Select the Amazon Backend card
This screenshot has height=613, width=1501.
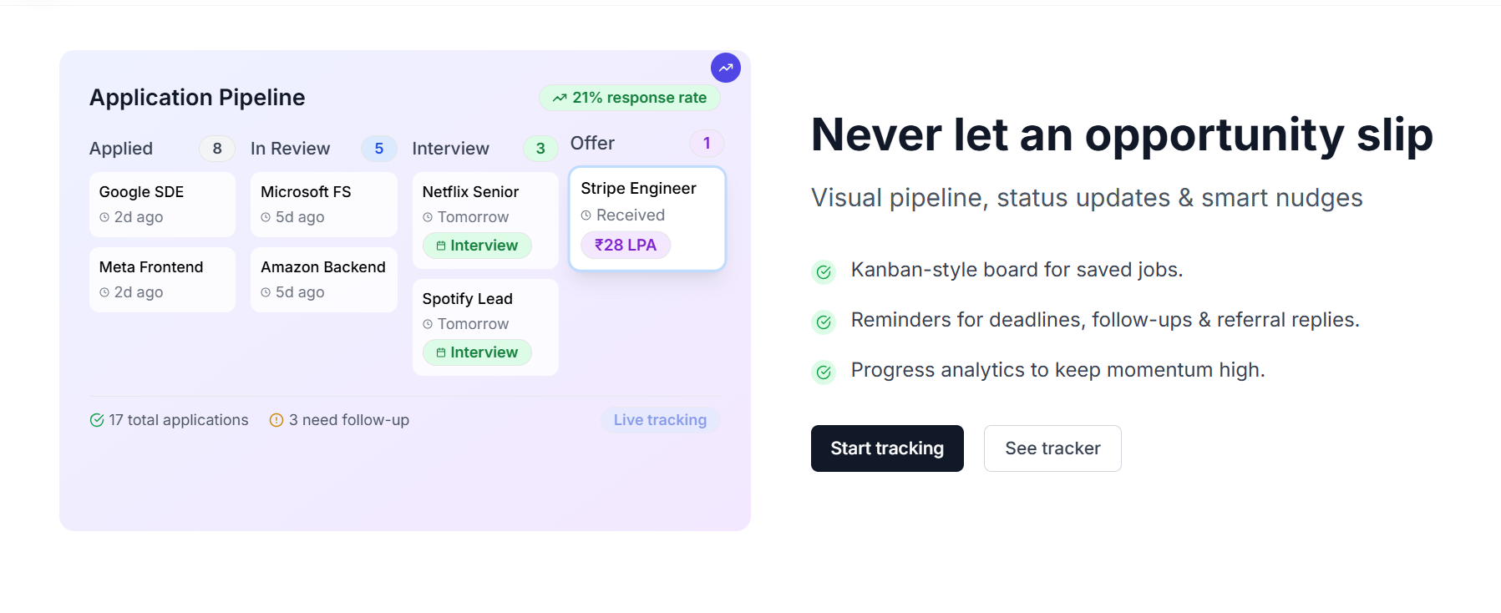(323, 280)
